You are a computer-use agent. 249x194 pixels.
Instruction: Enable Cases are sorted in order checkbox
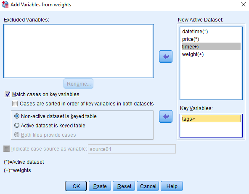tap(15, 103)
